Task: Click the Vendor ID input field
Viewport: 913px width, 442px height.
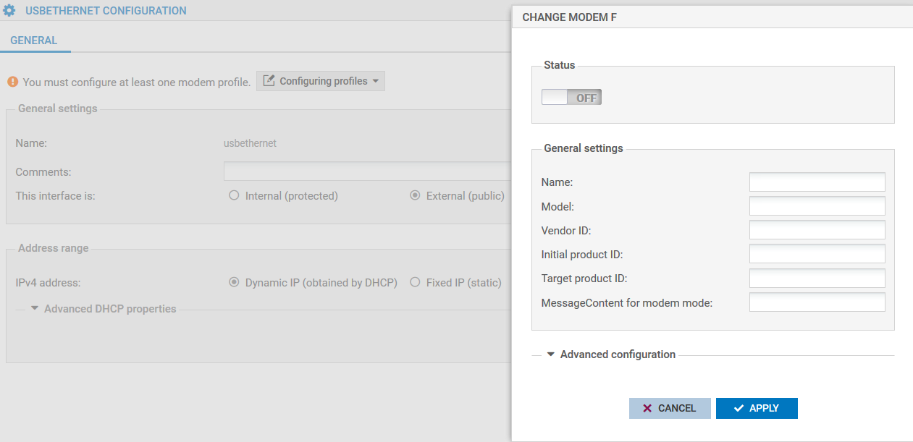Action: tap(817, 229)
